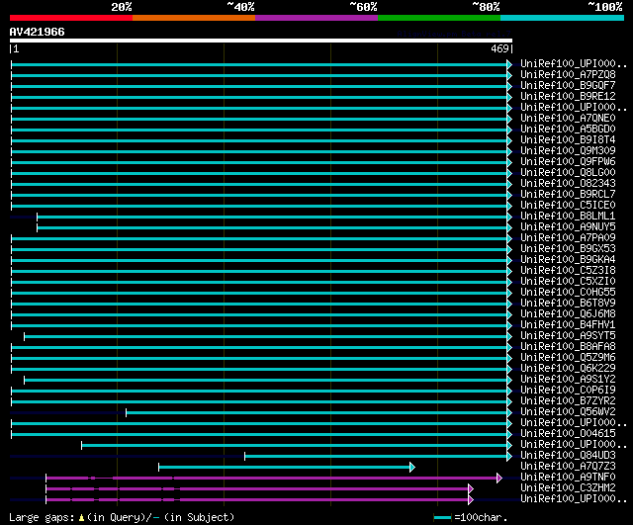The width and height of the screenshot is (633, 525).
Task: Click the 469 query end position label
Action: [499, 48]
